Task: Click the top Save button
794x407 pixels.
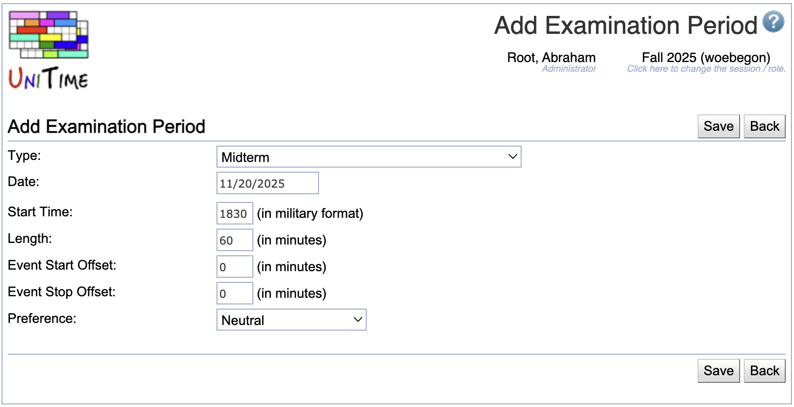Action: [x=719, y=127]
